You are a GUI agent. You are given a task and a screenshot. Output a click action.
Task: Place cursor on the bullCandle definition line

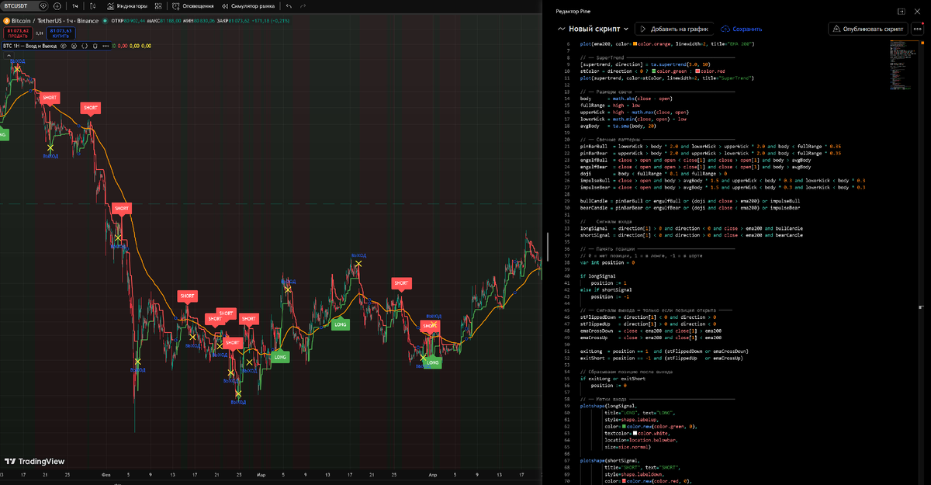coord(690,201)
